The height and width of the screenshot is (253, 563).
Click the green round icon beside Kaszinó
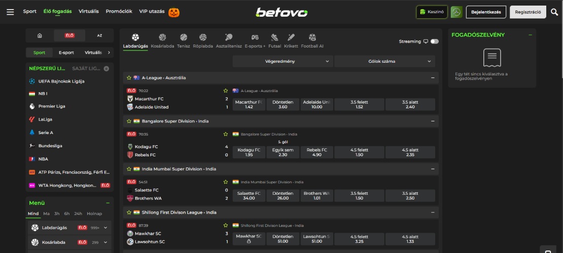tap(456, 12)
